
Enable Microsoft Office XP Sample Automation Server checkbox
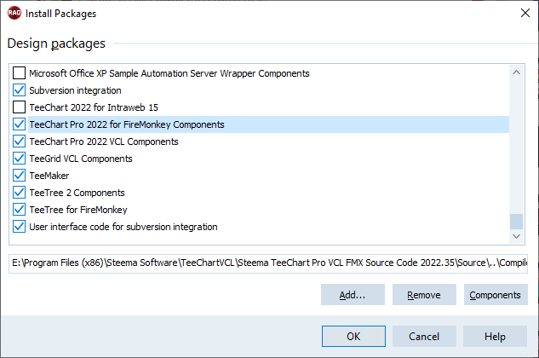click(20, 73)
